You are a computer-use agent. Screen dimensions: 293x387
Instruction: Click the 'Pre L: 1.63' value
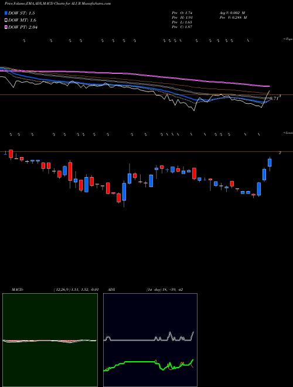182,22
